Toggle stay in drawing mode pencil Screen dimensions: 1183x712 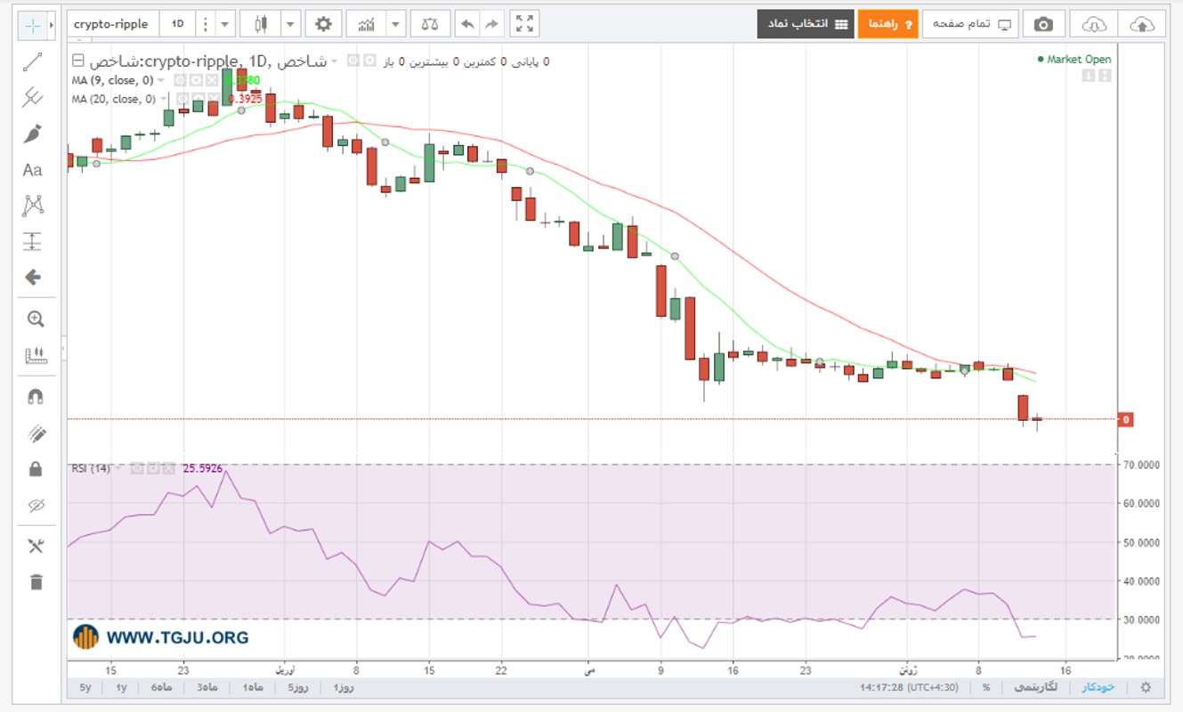[36, 433]
